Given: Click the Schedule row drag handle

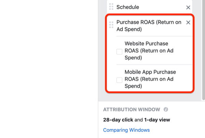Looking at the screenshot, I should click(111, 7).
